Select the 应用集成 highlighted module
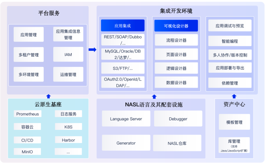Image resolution: width=265 pixels, height=163 pixels. [x=122, y=25]
